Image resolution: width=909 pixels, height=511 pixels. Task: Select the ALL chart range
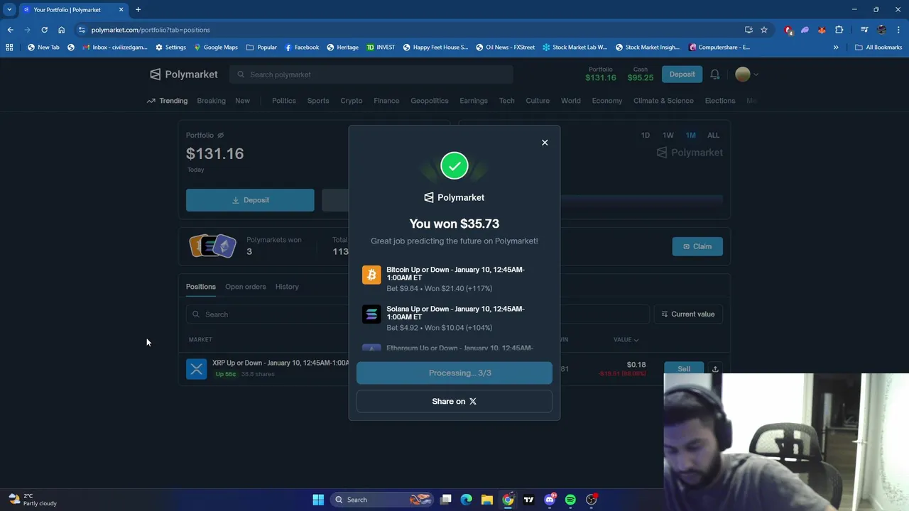(x=713, y=136)
